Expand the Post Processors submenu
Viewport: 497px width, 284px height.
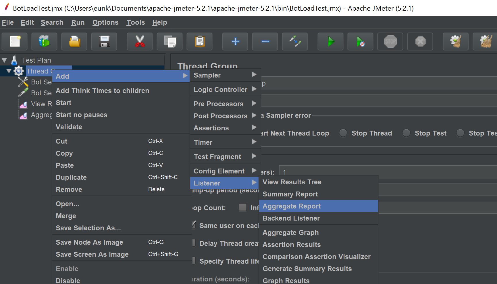pos(226,116)
